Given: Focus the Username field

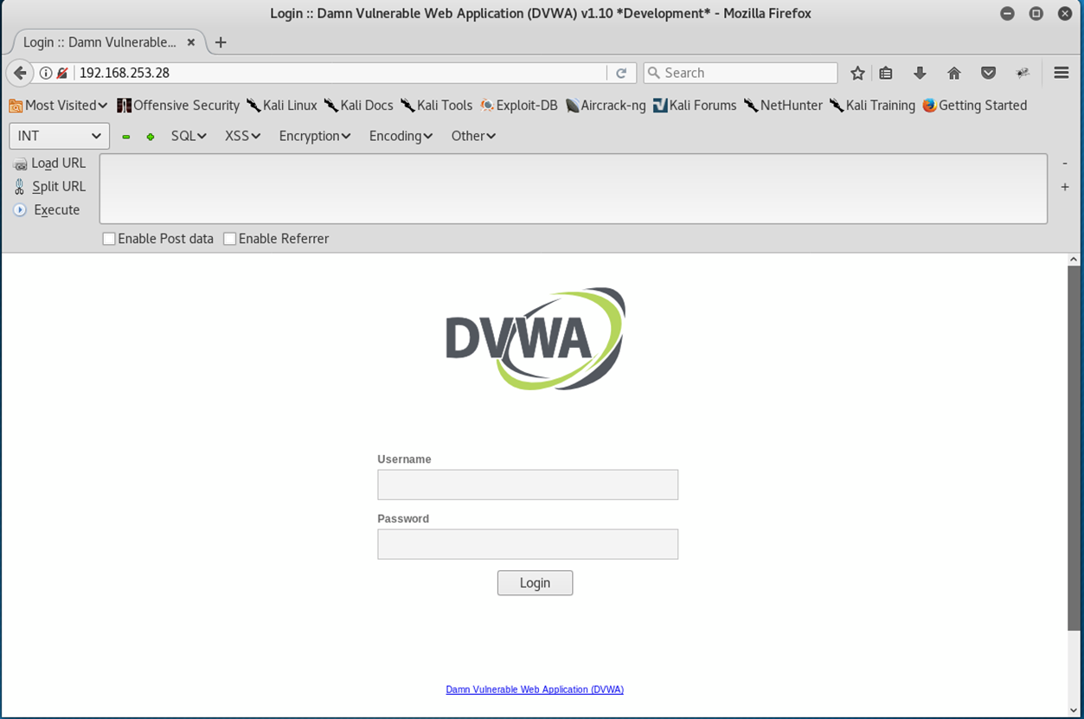Looking at the screenshot, I should (528, 485).
